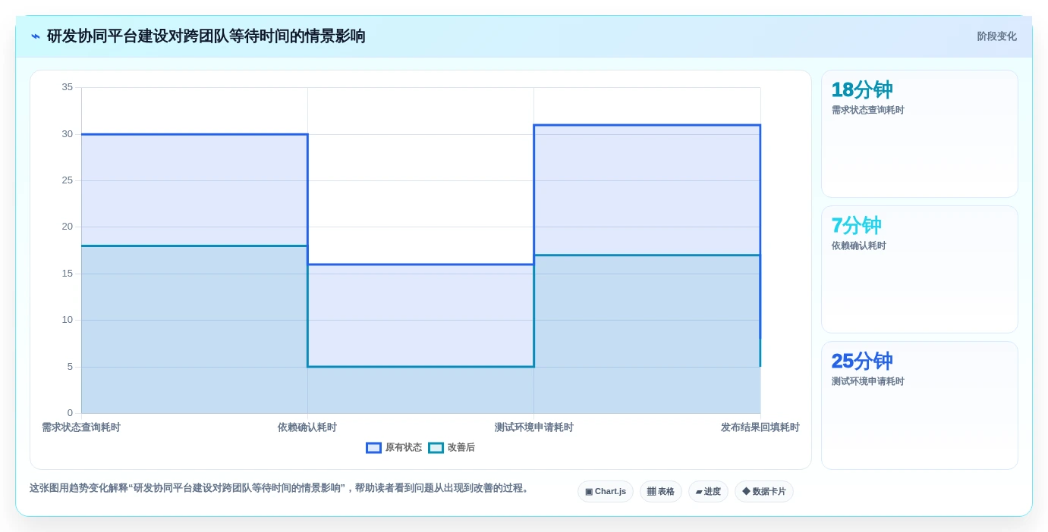The height and width of the screenshot is (532, 1048).
Task: Select the 数据卡片 tag chip
Action: (x=764, y=491)
